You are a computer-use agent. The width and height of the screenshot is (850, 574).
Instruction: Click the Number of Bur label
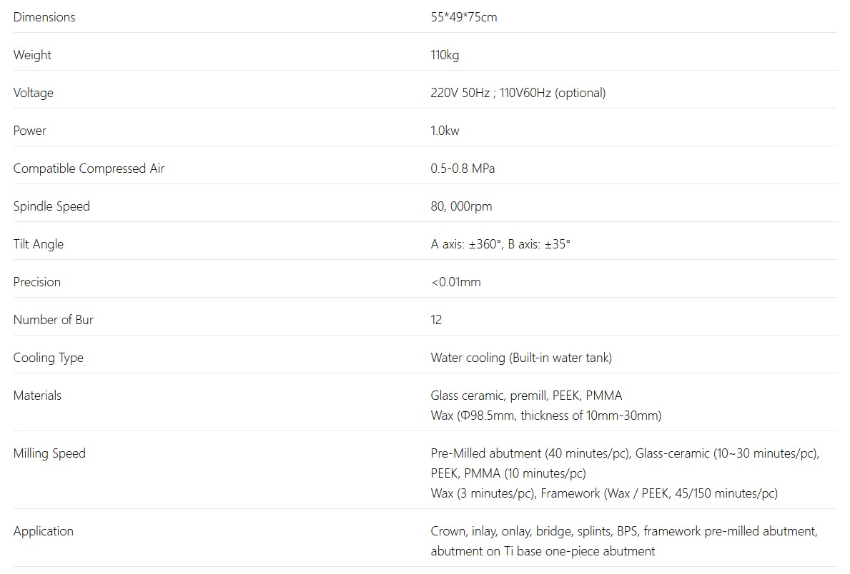53,320
